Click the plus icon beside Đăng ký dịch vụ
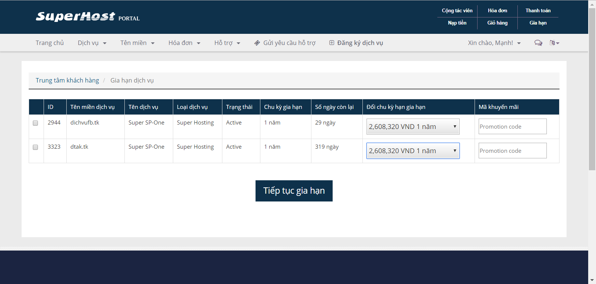Image resolution: width=596 pixels, height=284 pixels. [x=332, y=43]
